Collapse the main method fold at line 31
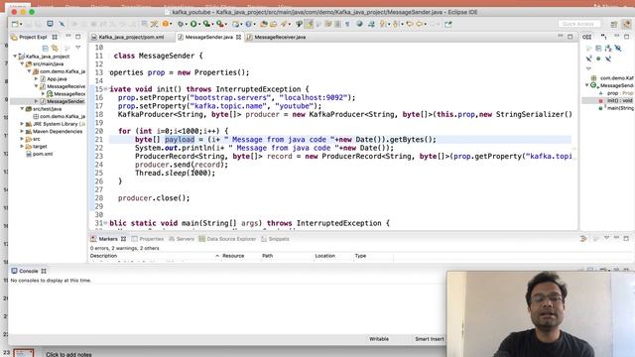Screen dimensions: 635x357 tap(106, 223)
